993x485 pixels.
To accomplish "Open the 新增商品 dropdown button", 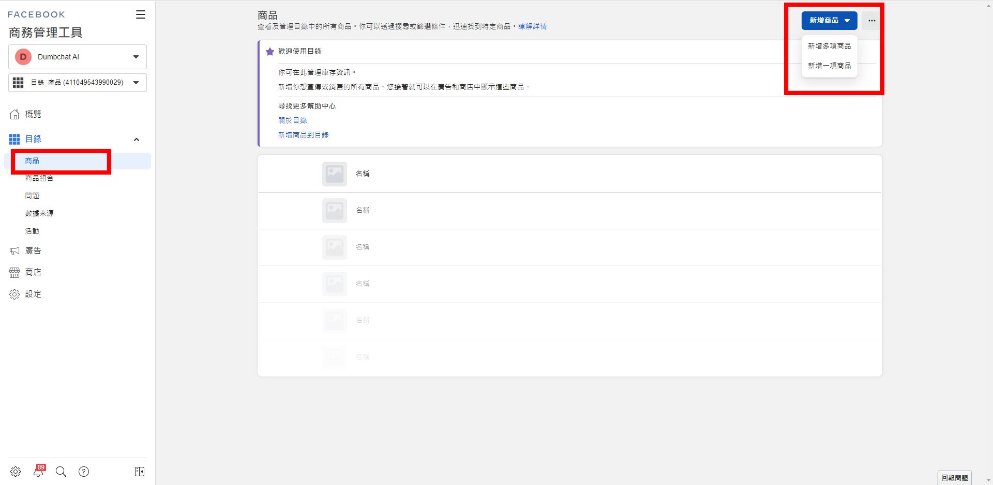I will (830, 21).
